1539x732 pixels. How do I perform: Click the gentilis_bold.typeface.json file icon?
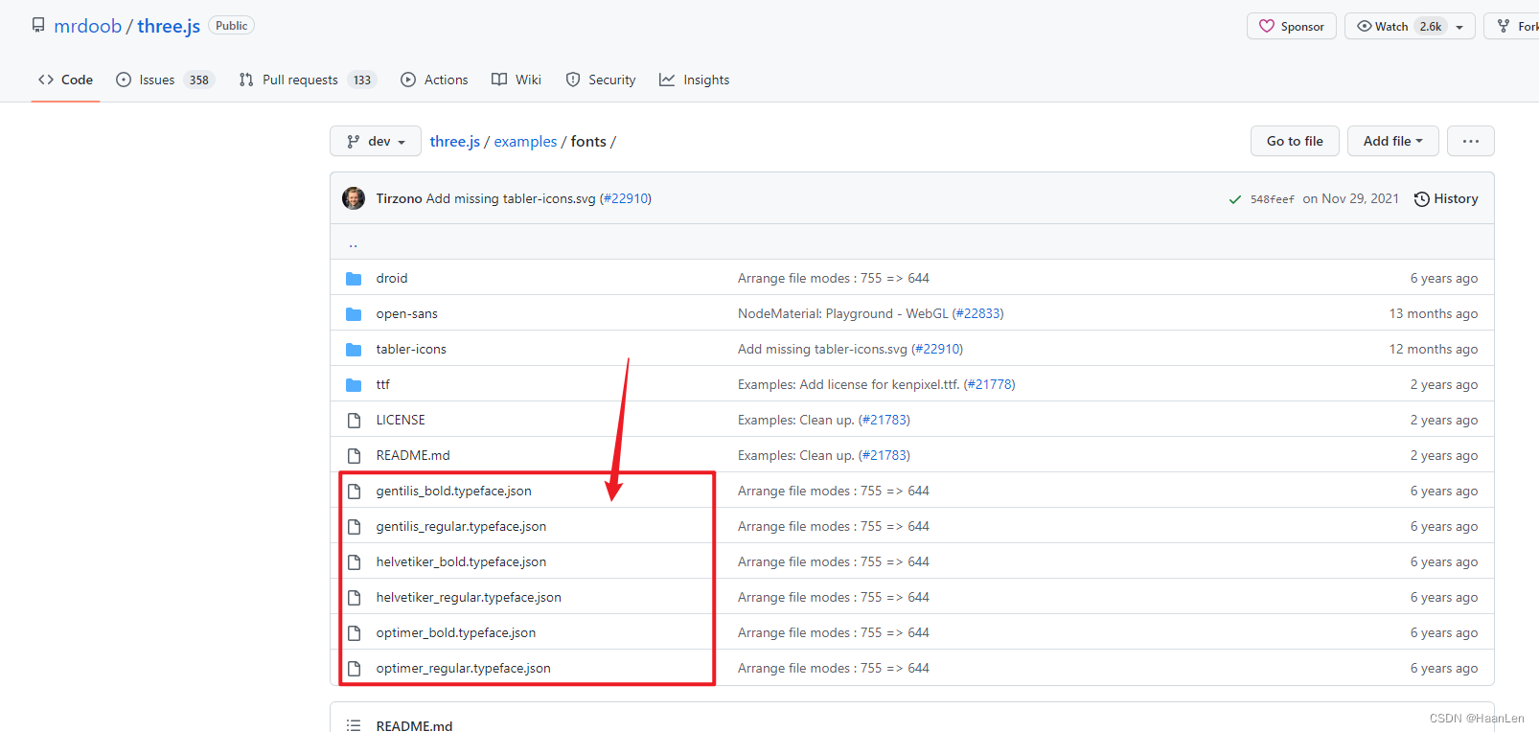[x=354, y=491]
